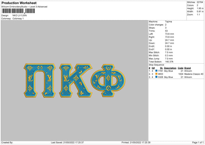205x145 pixels.
Task: Click 'Madeira Classic 40' brand
Action: (194, 74)
